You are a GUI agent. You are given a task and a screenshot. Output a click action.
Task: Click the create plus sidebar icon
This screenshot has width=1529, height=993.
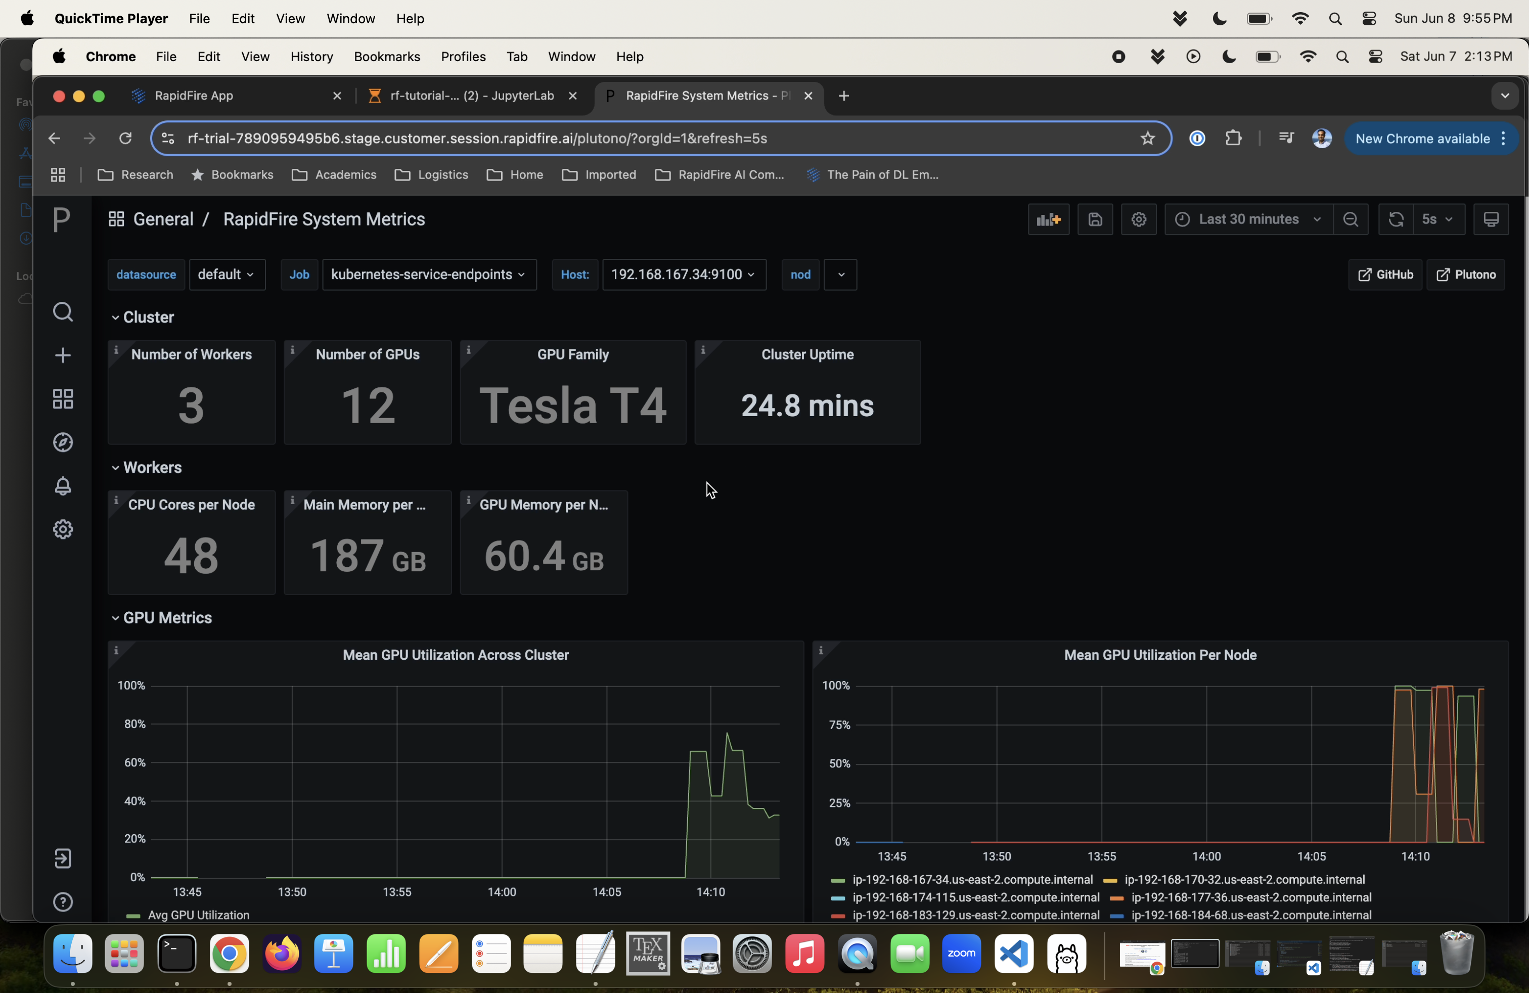(62, 355)
